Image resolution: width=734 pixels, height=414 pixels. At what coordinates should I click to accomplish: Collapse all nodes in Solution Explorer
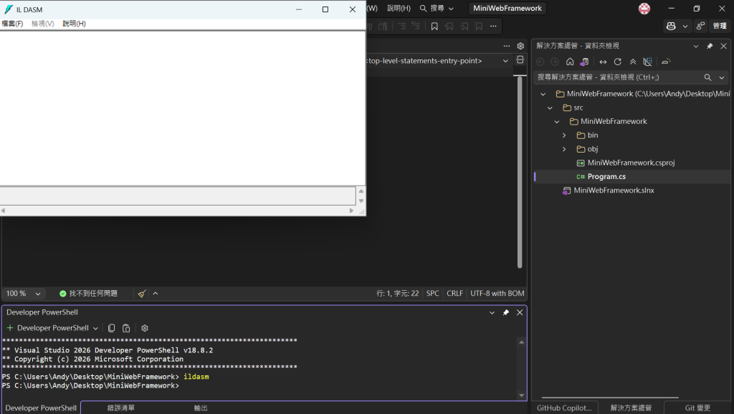click(633, 62)
